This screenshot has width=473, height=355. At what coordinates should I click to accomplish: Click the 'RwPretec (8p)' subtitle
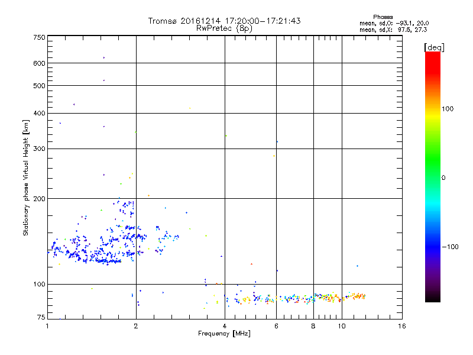click(x=224, y=28)
